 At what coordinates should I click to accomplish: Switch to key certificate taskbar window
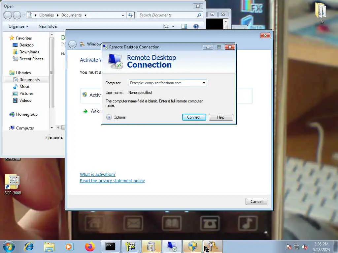tap(131, 246)
